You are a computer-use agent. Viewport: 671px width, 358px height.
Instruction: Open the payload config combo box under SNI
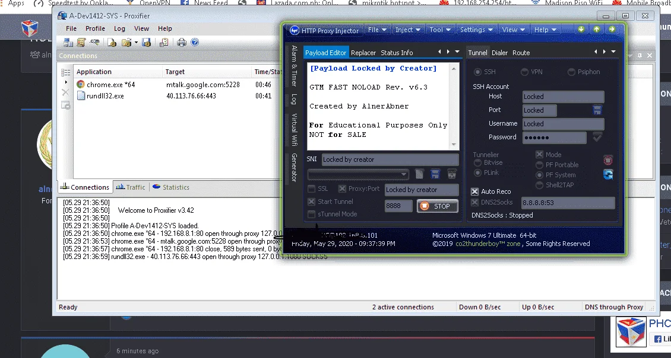click(357, 174)
